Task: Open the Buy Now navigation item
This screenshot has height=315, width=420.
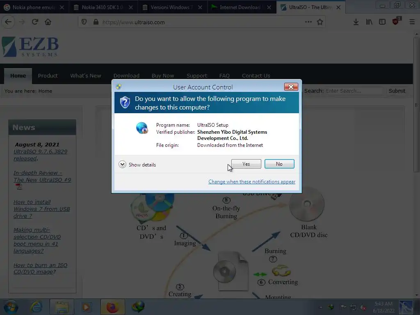Action: 162,76
